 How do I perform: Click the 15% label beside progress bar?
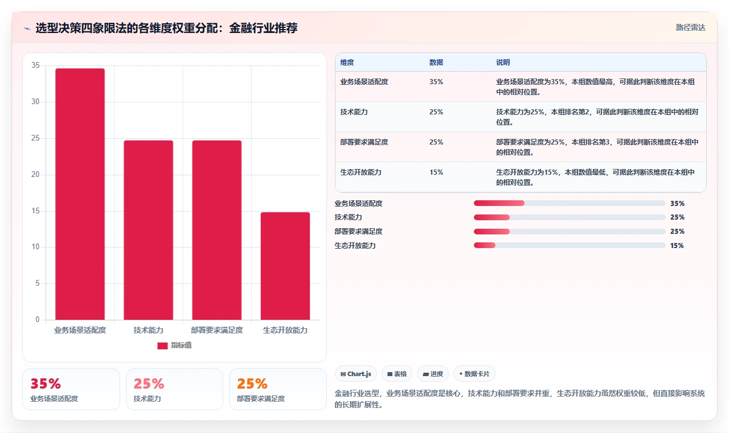click(677, 246)
